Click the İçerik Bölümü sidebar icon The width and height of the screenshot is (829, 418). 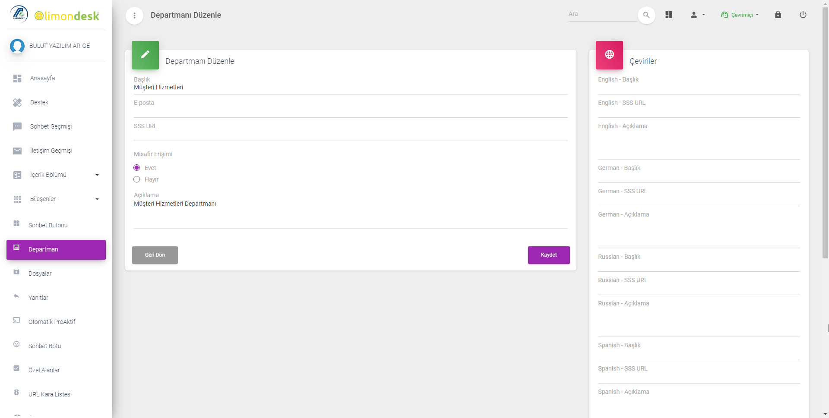tap(17, 175)
